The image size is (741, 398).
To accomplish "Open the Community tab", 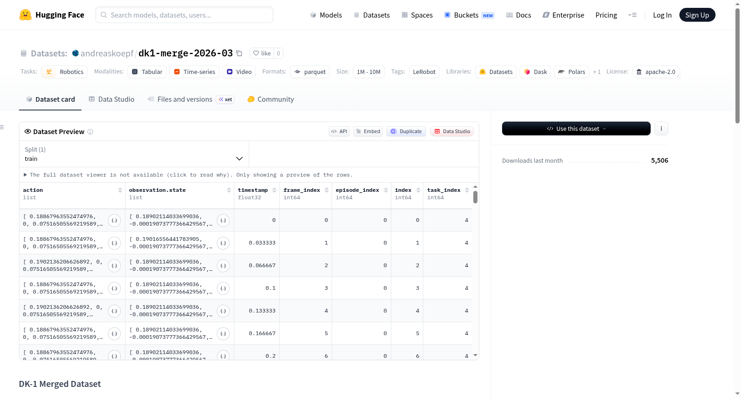I will [270, 99].
